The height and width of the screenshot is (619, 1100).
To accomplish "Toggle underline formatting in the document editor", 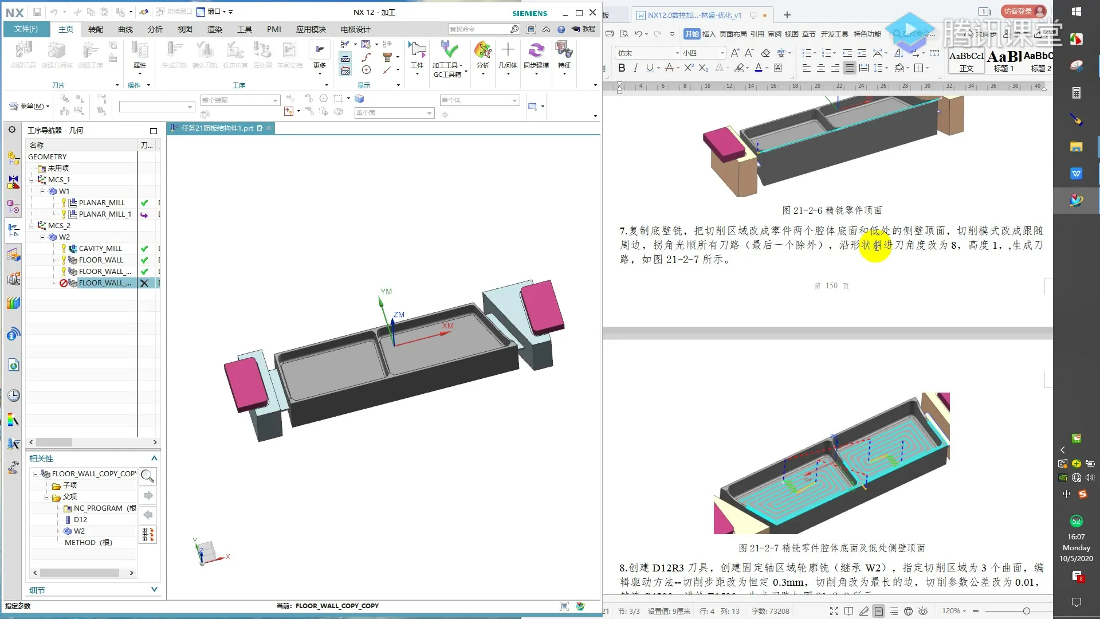I will (x=649, y=68).
